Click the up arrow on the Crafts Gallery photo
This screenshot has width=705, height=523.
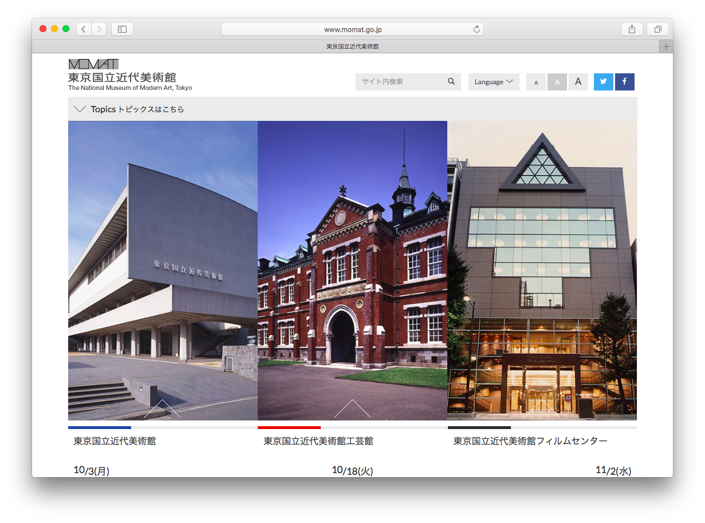[352, 408]
